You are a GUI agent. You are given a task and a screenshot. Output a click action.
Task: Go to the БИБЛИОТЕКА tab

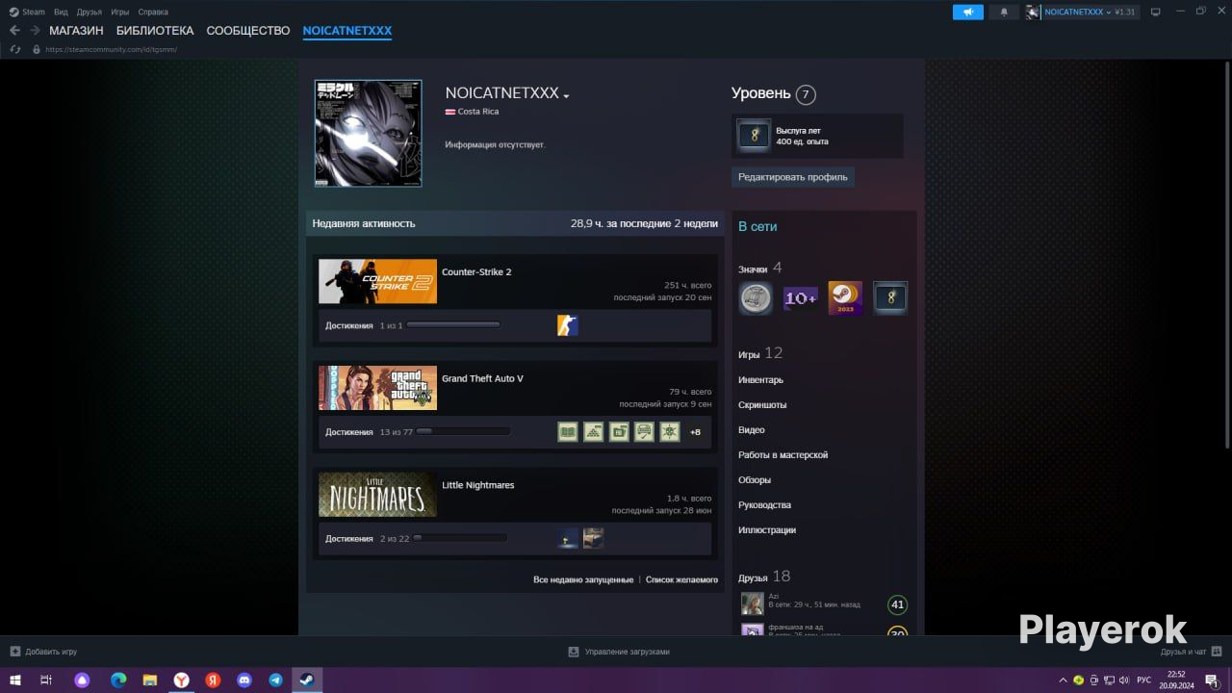click(155, 31)
